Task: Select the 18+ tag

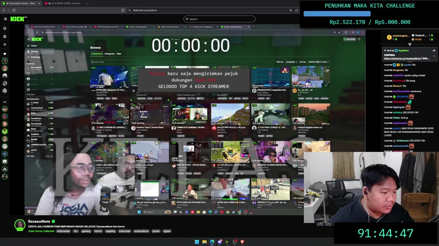Action: (x=76, y=231)
